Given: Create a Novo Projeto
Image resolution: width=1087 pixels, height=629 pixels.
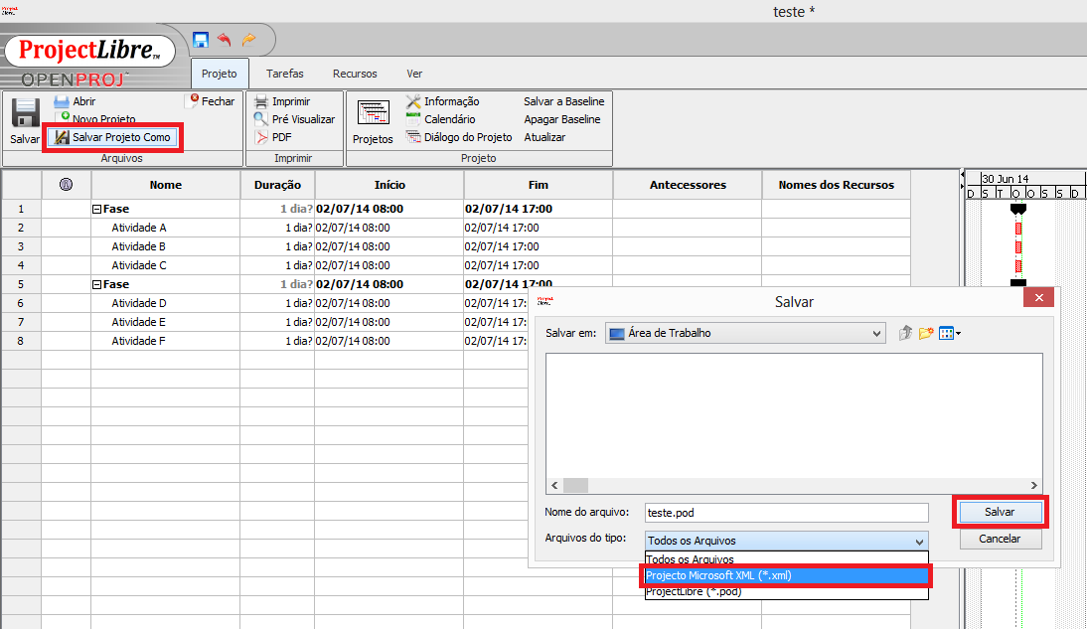Looking at the screenshot, I should pyautogui.click(x=96, y=118).
